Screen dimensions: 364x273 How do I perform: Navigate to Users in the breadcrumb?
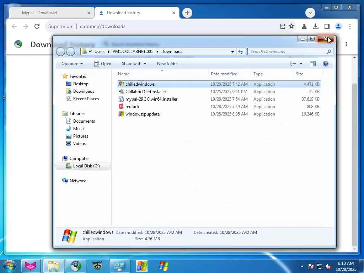pos(100,52)
